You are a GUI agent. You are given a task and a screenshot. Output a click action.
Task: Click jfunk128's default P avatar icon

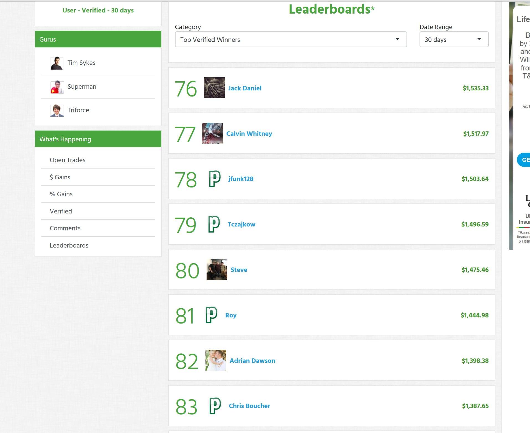215,179
